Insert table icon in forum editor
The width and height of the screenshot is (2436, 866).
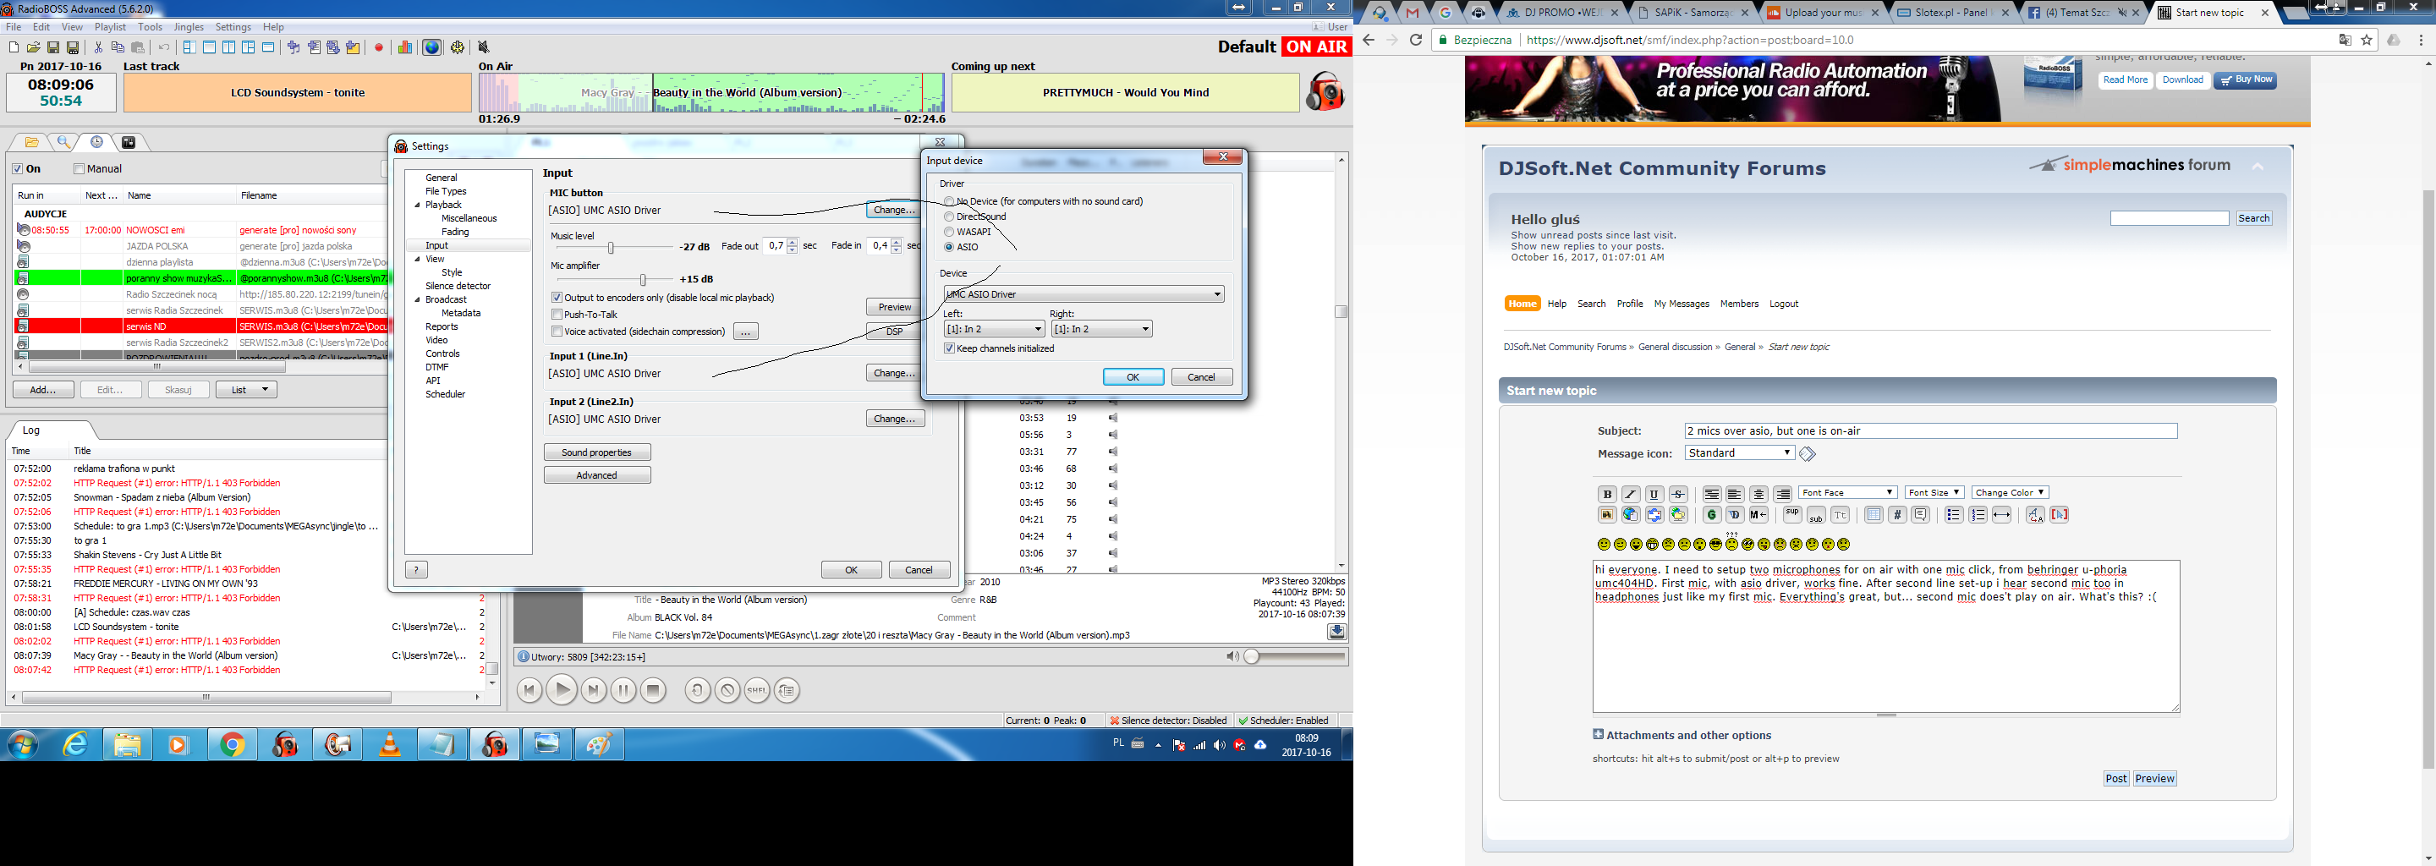tap(1874, 515)
